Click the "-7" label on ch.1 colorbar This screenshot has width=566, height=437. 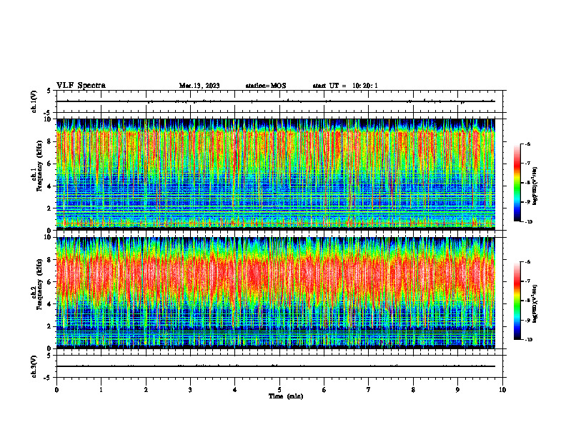point(527,164)
